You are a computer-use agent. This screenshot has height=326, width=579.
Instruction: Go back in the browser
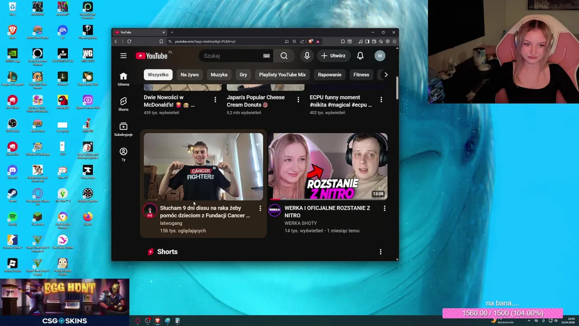click(x=116, y=41)
